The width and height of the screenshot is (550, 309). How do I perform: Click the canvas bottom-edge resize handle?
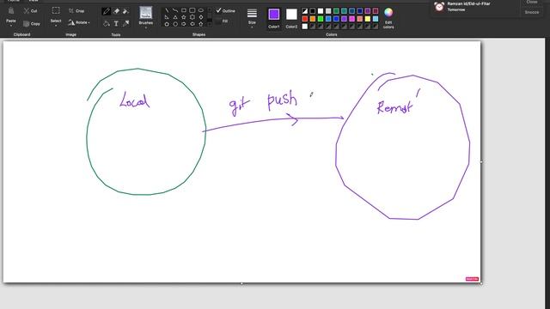(x=241, y=283)
